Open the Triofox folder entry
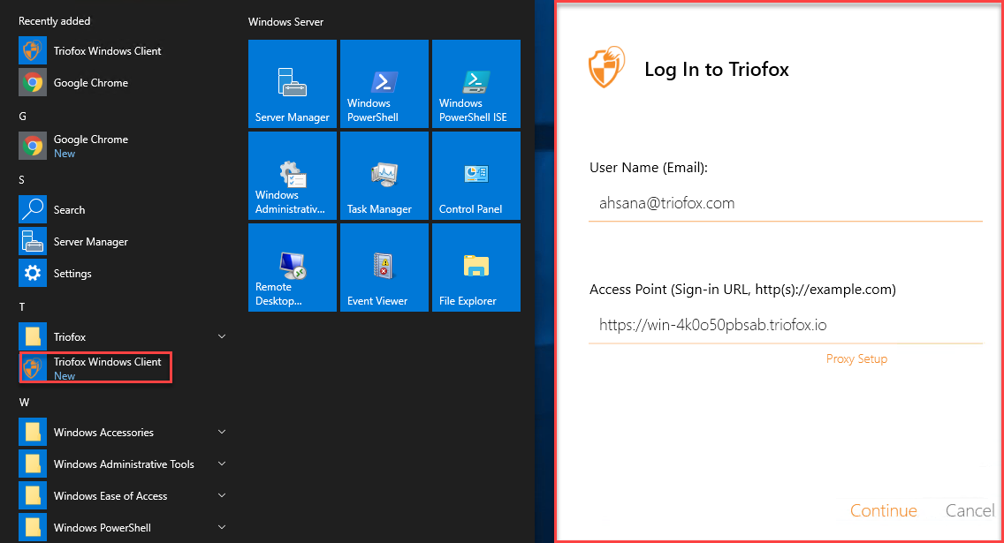Image resolution: width=1004 pixels, height=543 pixels. (x=122, y=337)
